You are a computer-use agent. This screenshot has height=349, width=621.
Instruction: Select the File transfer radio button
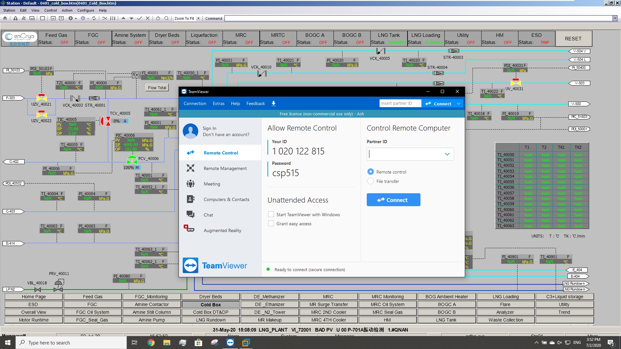pyautogui.click(x=371, y=181)
